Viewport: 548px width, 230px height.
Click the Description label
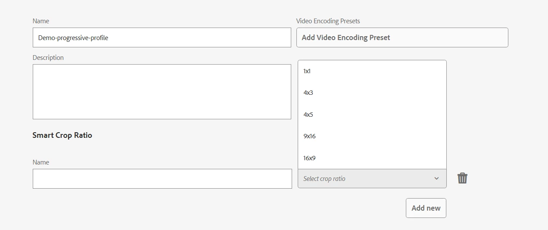pos(48,58)
